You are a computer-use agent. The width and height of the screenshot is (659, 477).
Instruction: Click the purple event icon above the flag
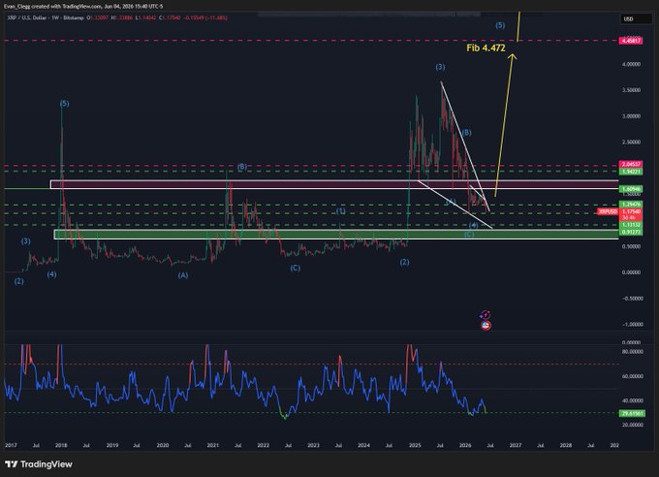(485, 314)
